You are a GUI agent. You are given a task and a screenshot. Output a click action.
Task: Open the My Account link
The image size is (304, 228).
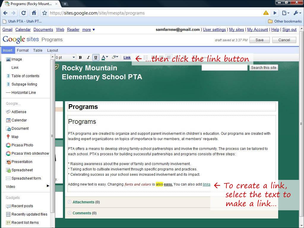coord(257,30)
